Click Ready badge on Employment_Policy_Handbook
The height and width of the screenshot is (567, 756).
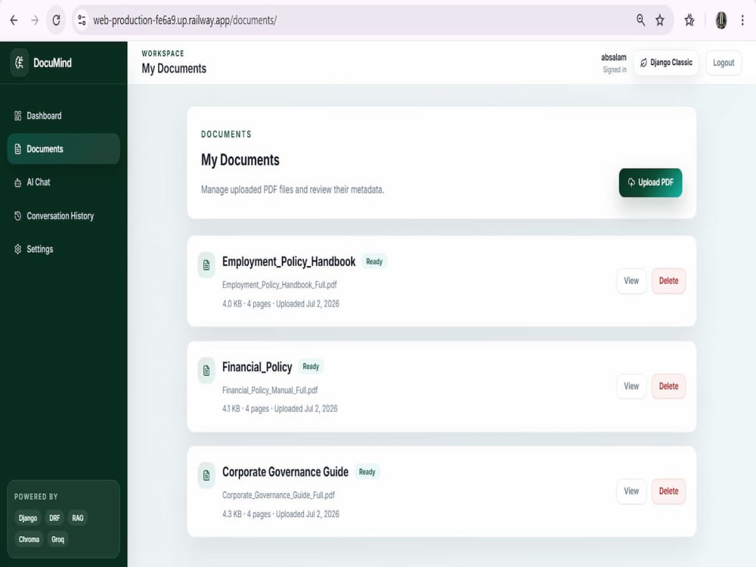374,262
